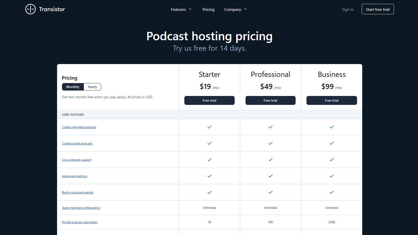The width and height of the screenshot is (418, 235).
Task: Click Business checkmark for Create unlimited podcasts
Action: coord(332,127)
